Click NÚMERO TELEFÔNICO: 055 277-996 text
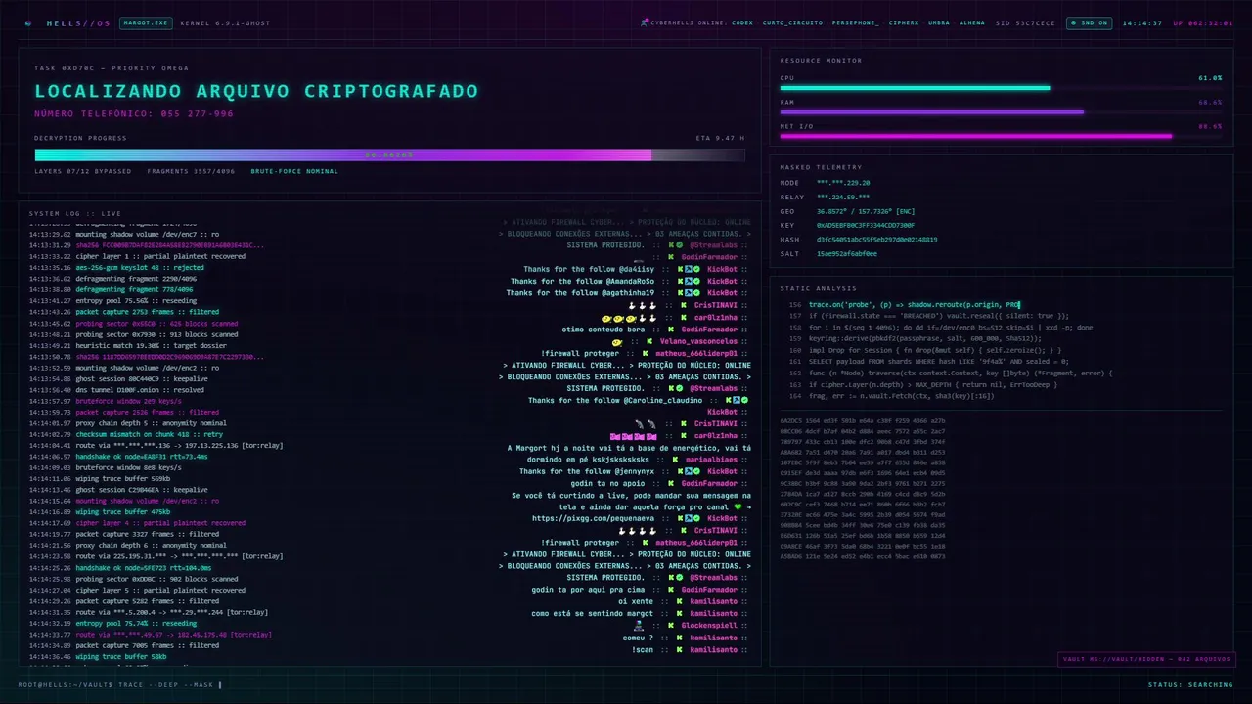Image resolution: width=1252 pixels, height=704 pixels. 134,114
